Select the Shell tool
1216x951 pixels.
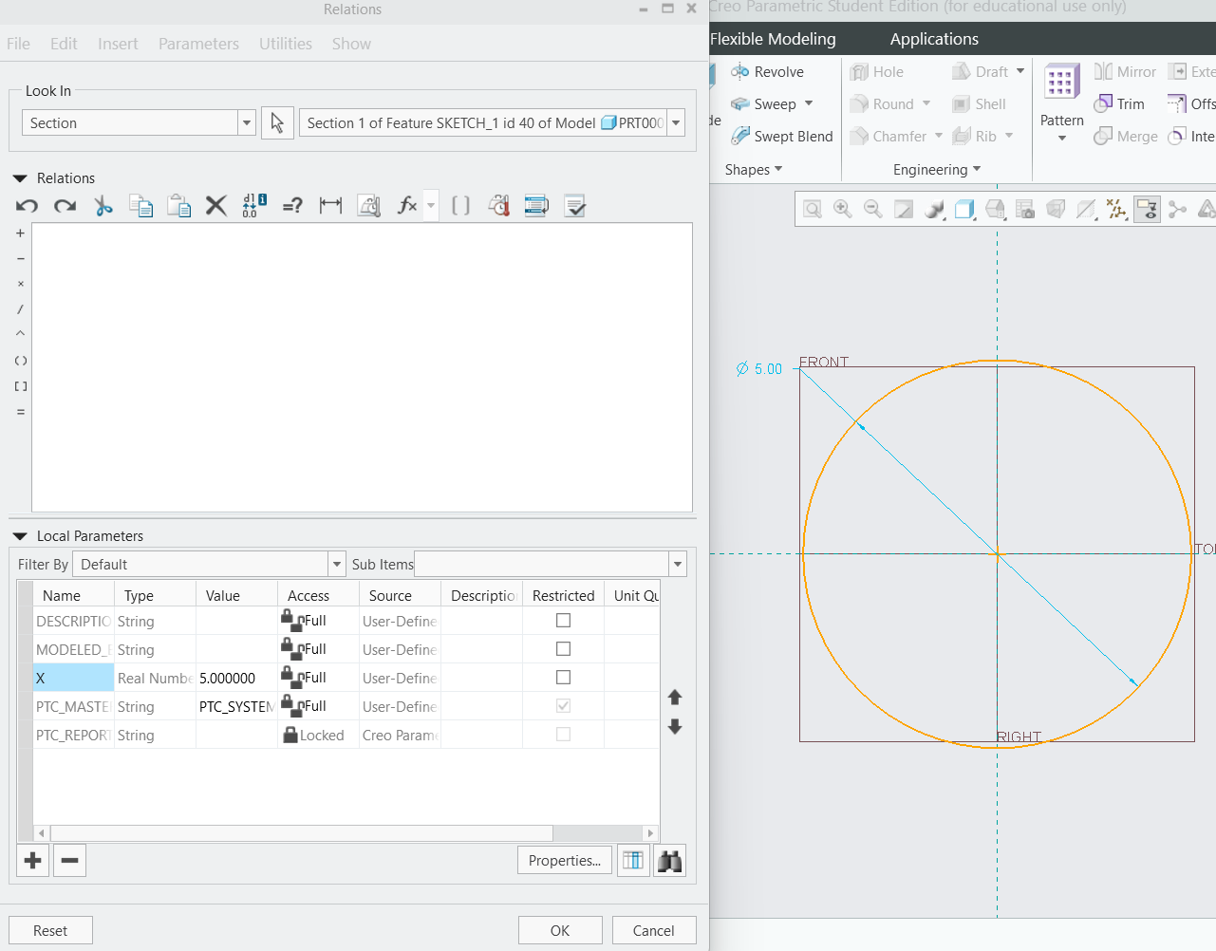click(983, 103)
